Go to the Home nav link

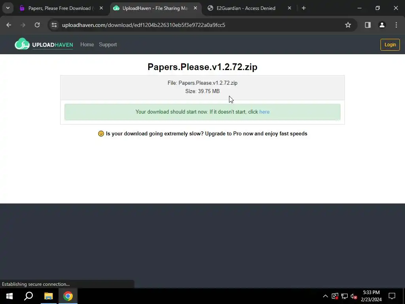tap(87, 44)
